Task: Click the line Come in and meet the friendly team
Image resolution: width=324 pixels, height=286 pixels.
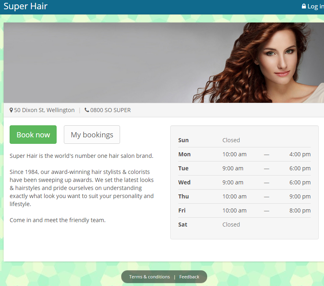Action: [57, 220]
